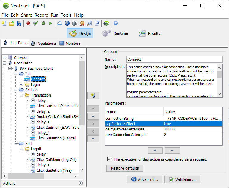Viewport: 229px width, 188px height.
Task: Collapse the User Paths tree node
Action: coord(4,63)
